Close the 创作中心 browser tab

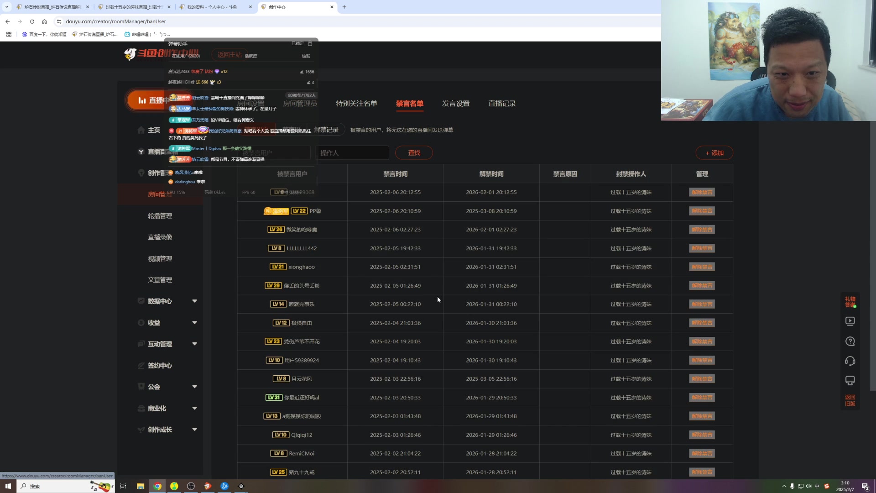[x=332, y=7]
